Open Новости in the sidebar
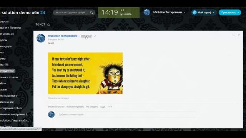 [4, 21]
